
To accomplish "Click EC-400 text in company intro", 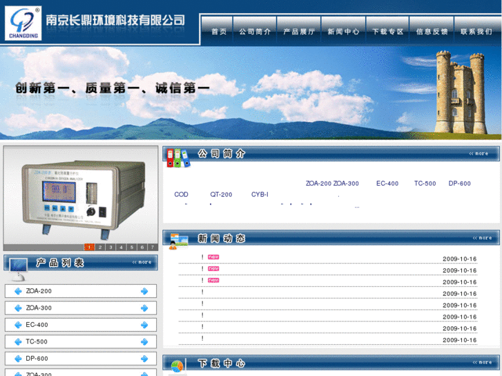I will tap(387, 184).
